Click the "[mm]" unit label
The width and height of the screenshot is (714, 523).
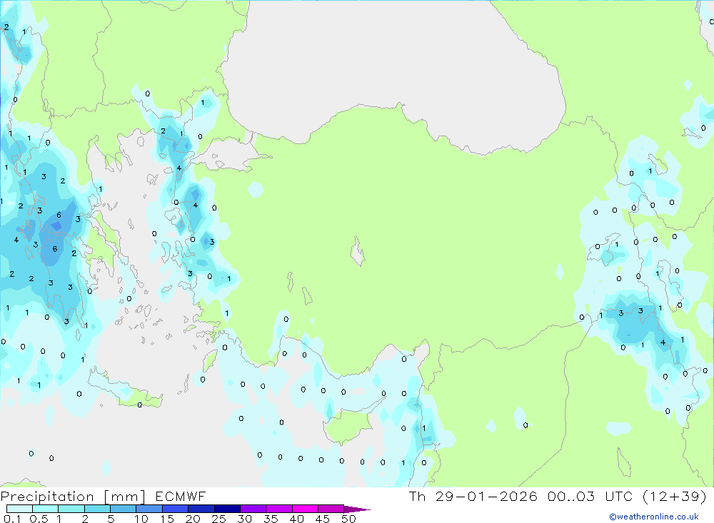pos(125,497)
